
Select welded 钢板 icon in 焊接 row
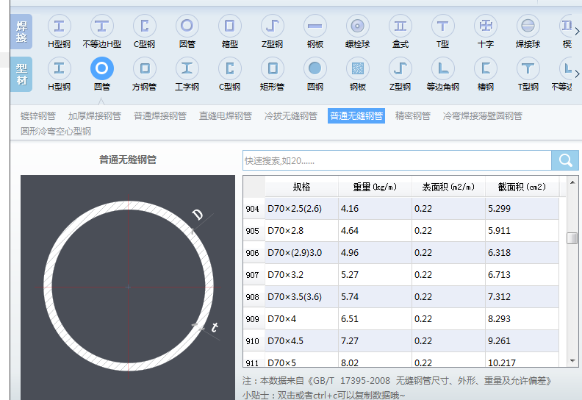coord(315,26)
